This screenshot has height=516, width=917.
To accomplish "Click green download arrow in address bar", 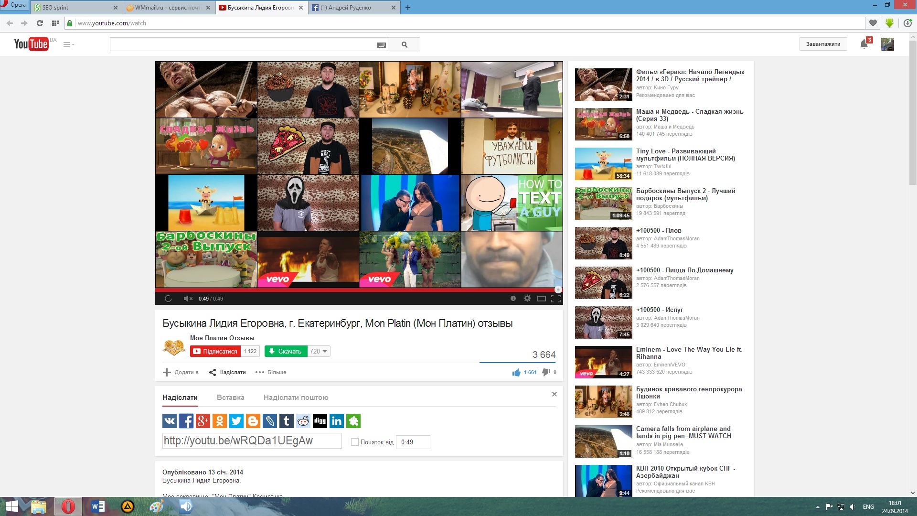I will click(x=889, y=23).
